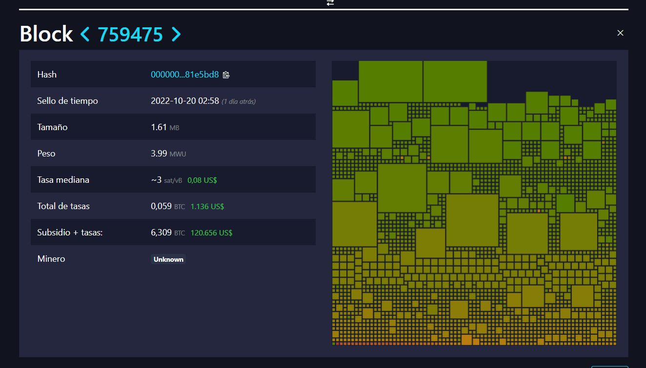Close the block details panel
Screen dimensions: 646x368
coord(620,33)
